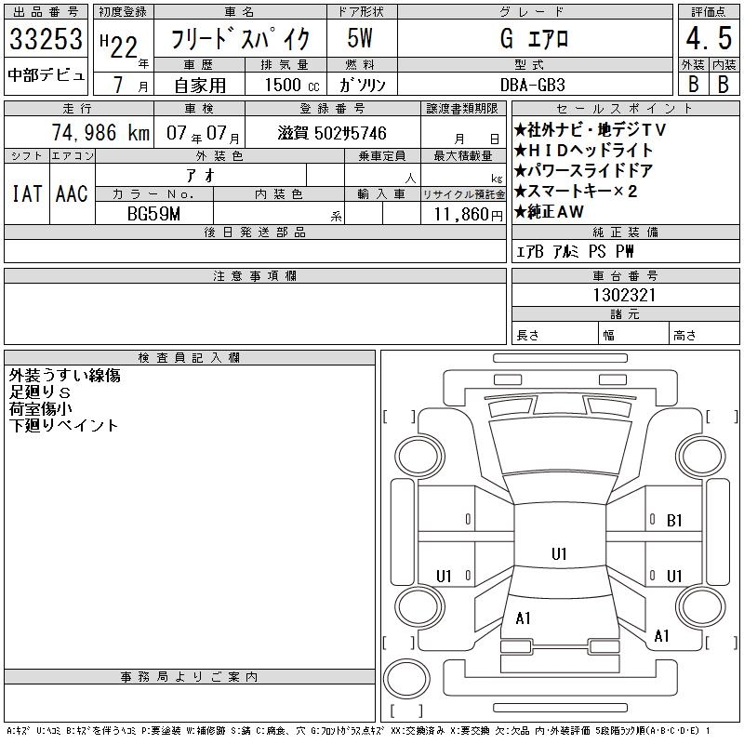Image resolution: width=744 pixels, height=744 pixels.
Task: Click the U1 dent mark on the roof
Action: point(559,553)
